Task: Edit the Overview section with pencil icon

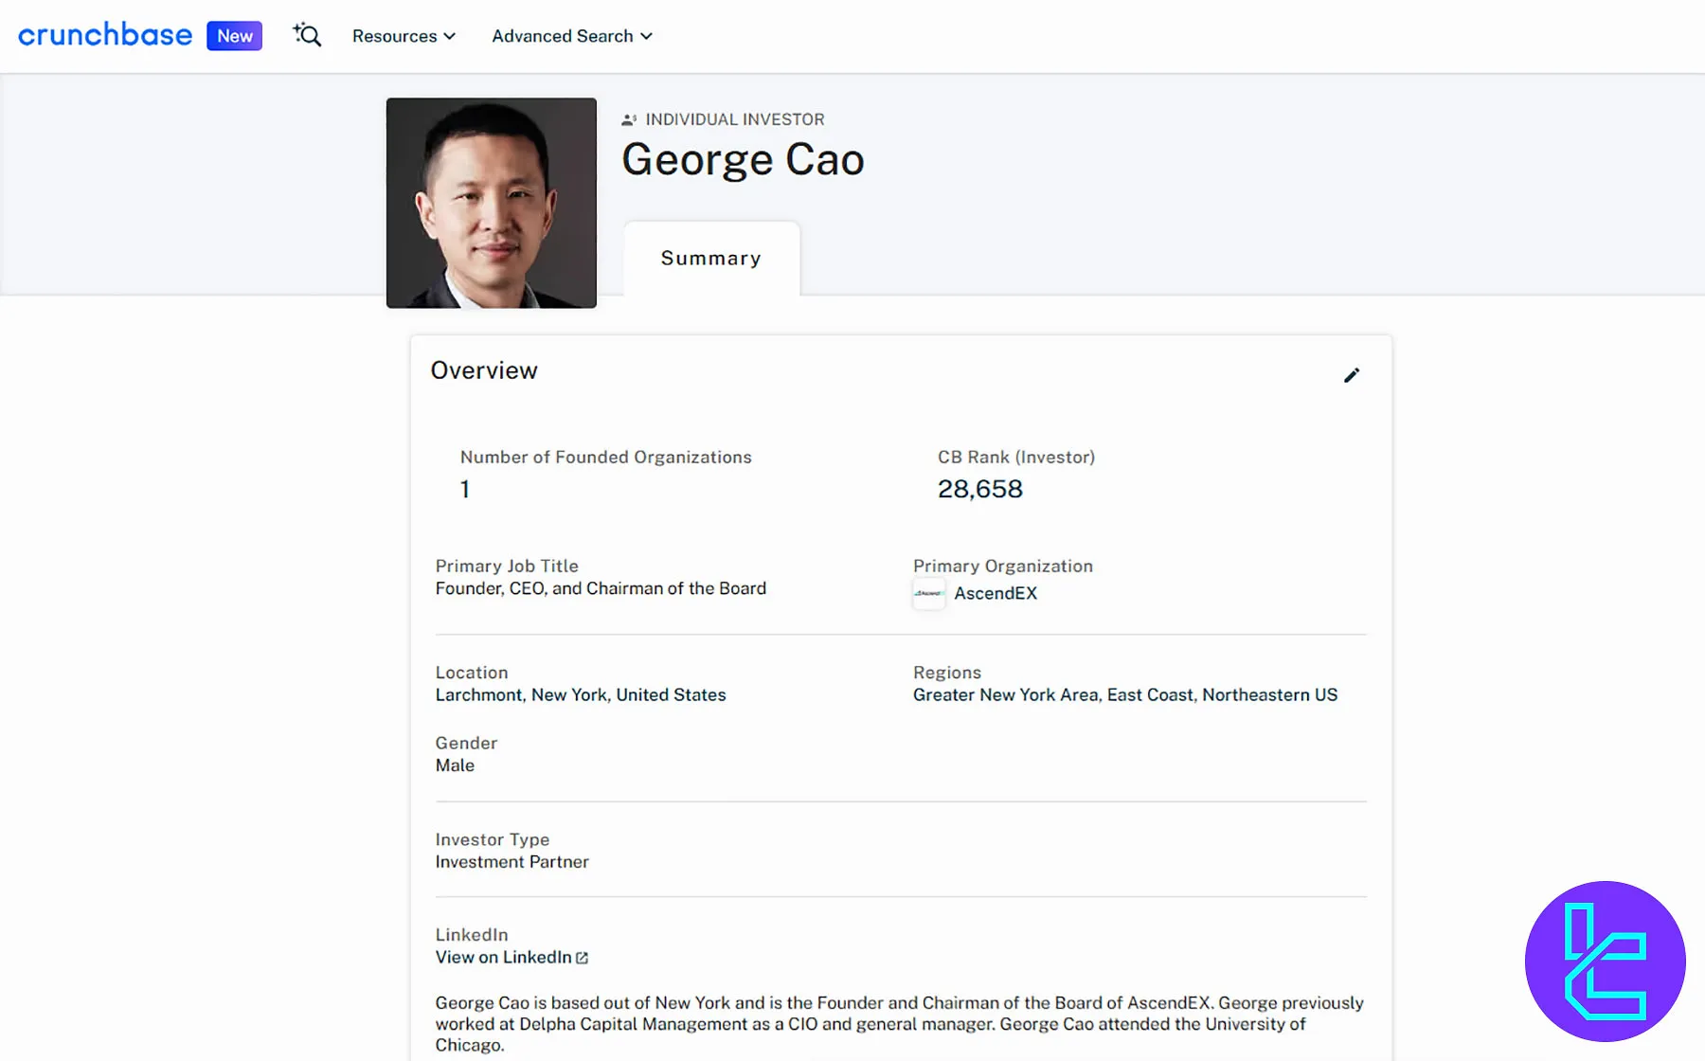Action: coord(1352,375)
